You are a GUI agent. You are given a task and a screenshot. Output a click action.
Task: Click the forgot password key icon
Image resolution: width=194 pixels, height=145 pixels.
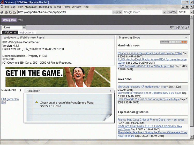pyautogui.click(x=172, y=27)
